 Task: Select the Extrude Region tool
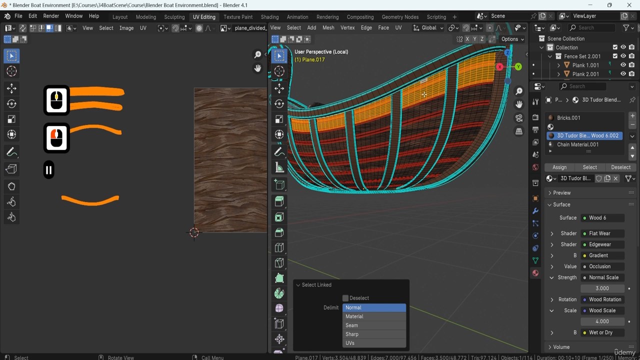click(x=279, y=201)
